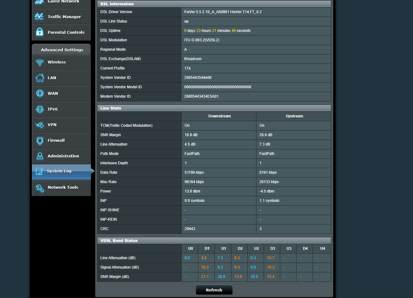Click the VPN arrows icon
Image resolution: width=413 pixels, height=298 pixels.
40,125
